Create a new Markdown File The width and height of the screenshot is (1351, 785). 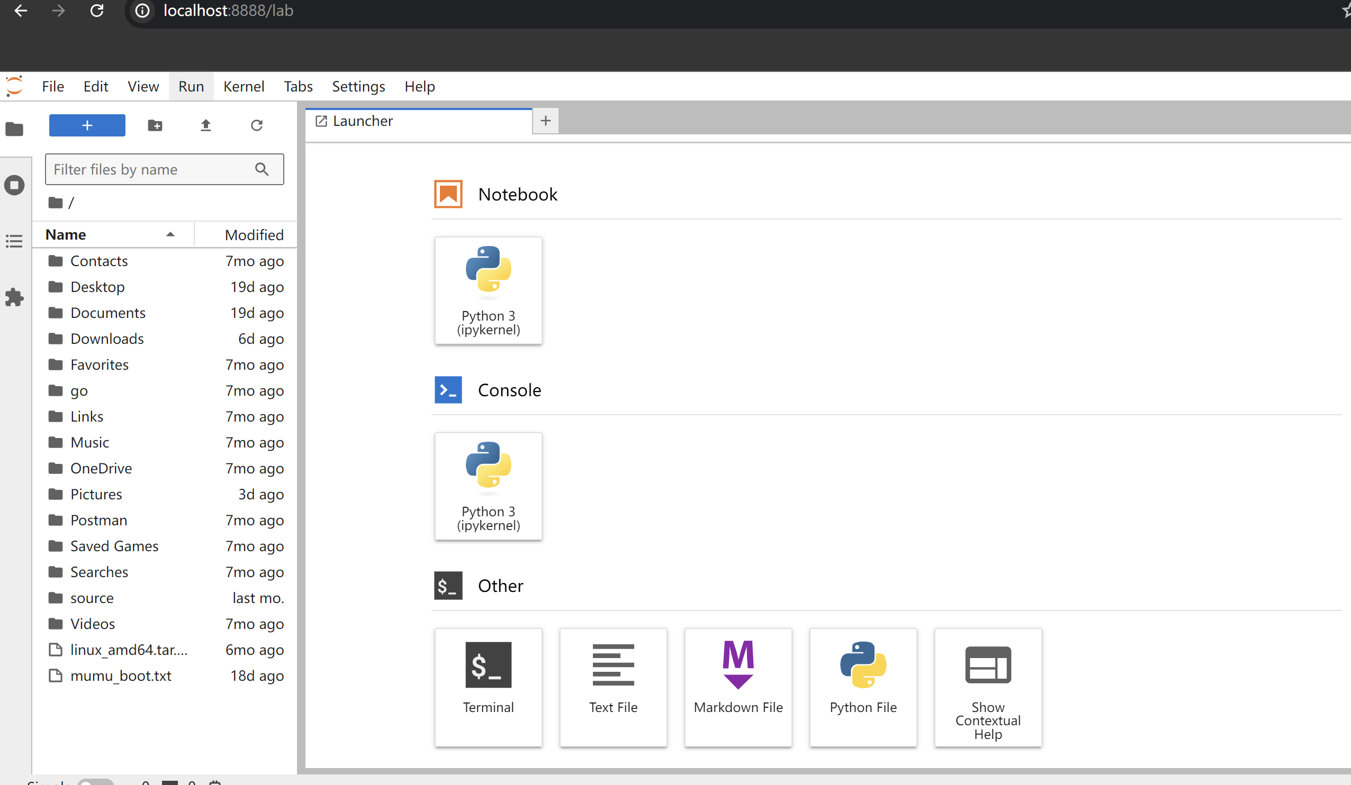pyautogui.click(x=737, y=687)
